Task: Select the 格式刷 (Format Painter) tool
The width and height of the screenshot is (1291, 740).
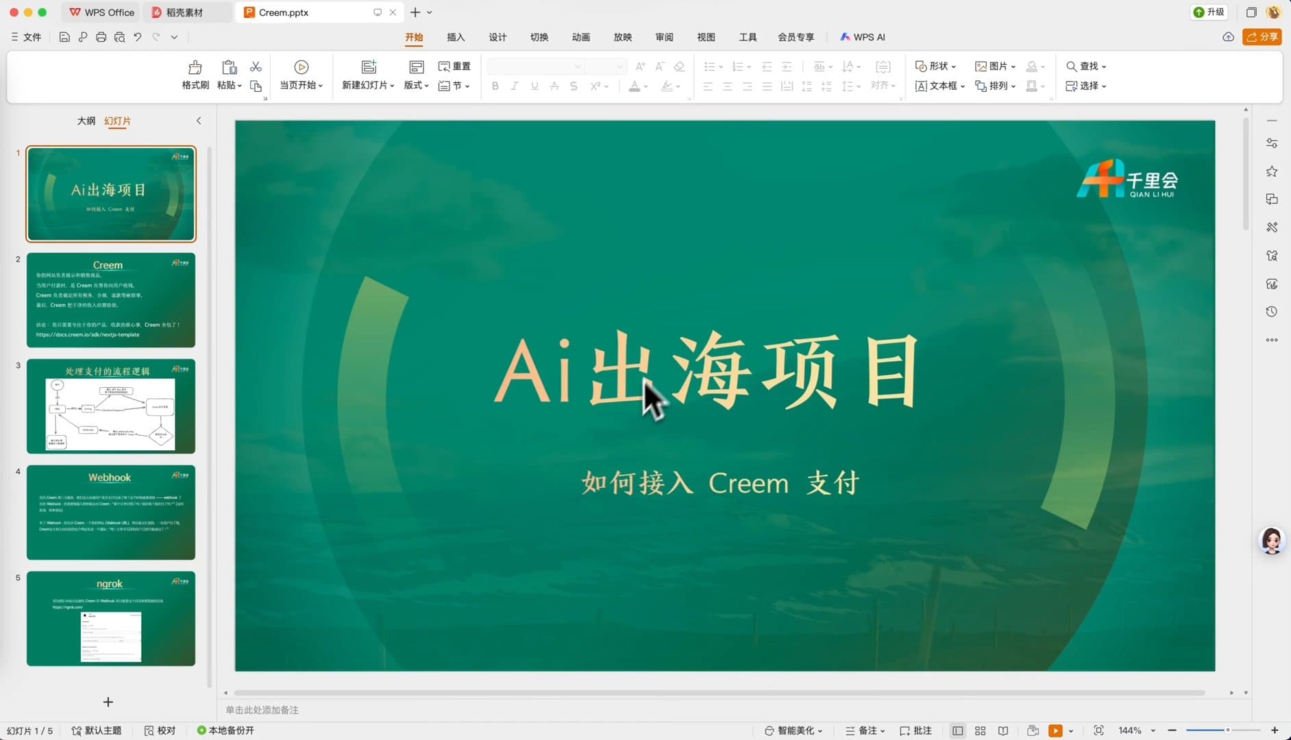Action: pyautogui.click(x=195, y=74)
